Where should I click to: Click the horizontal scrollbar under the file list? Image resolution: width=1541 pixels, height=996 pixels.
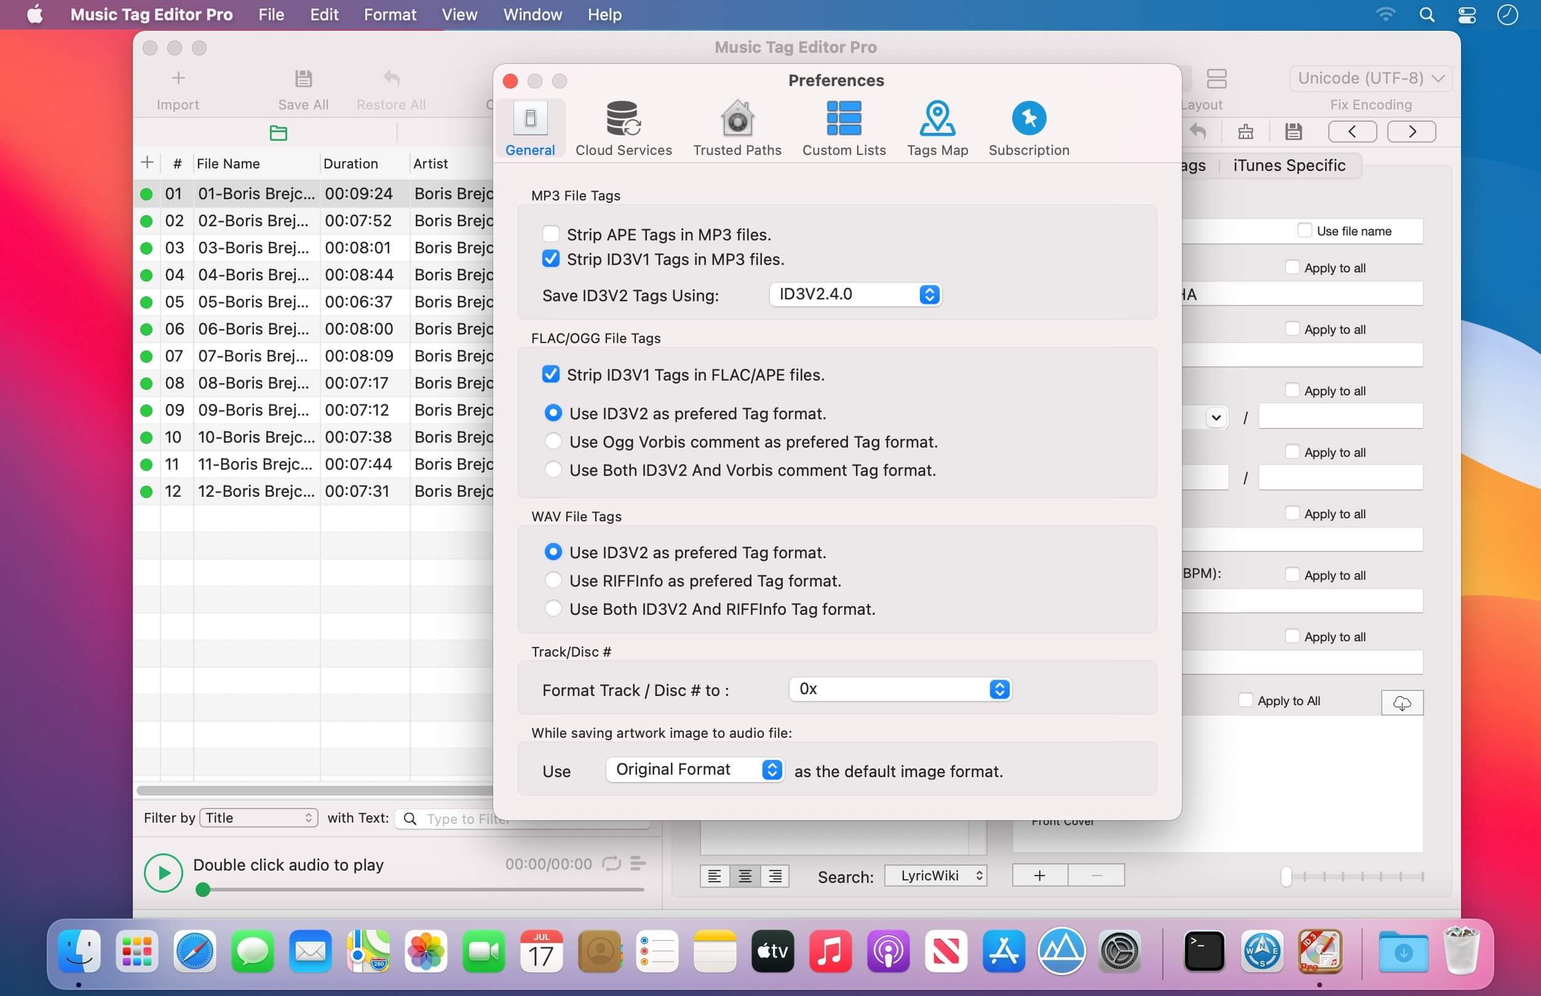click(x=315, y=790)
